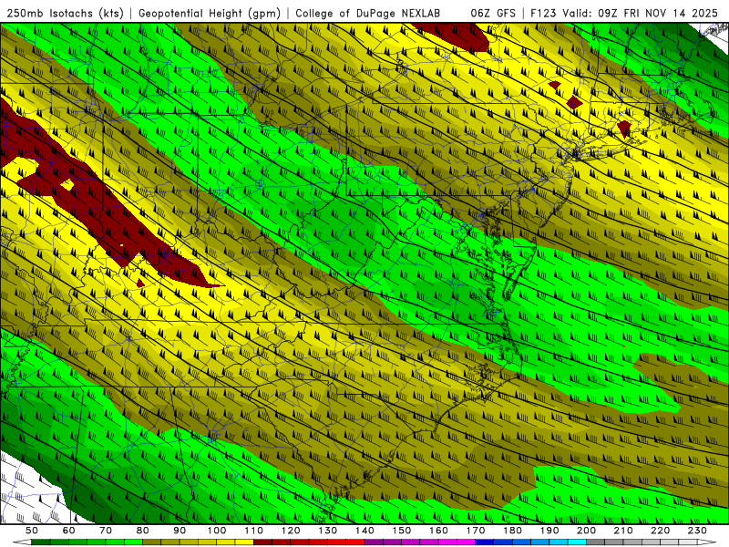729x547 pixels.
Task: Click the 'Geopotential Height (gpm)' label
Action: [x=210, y=14]
